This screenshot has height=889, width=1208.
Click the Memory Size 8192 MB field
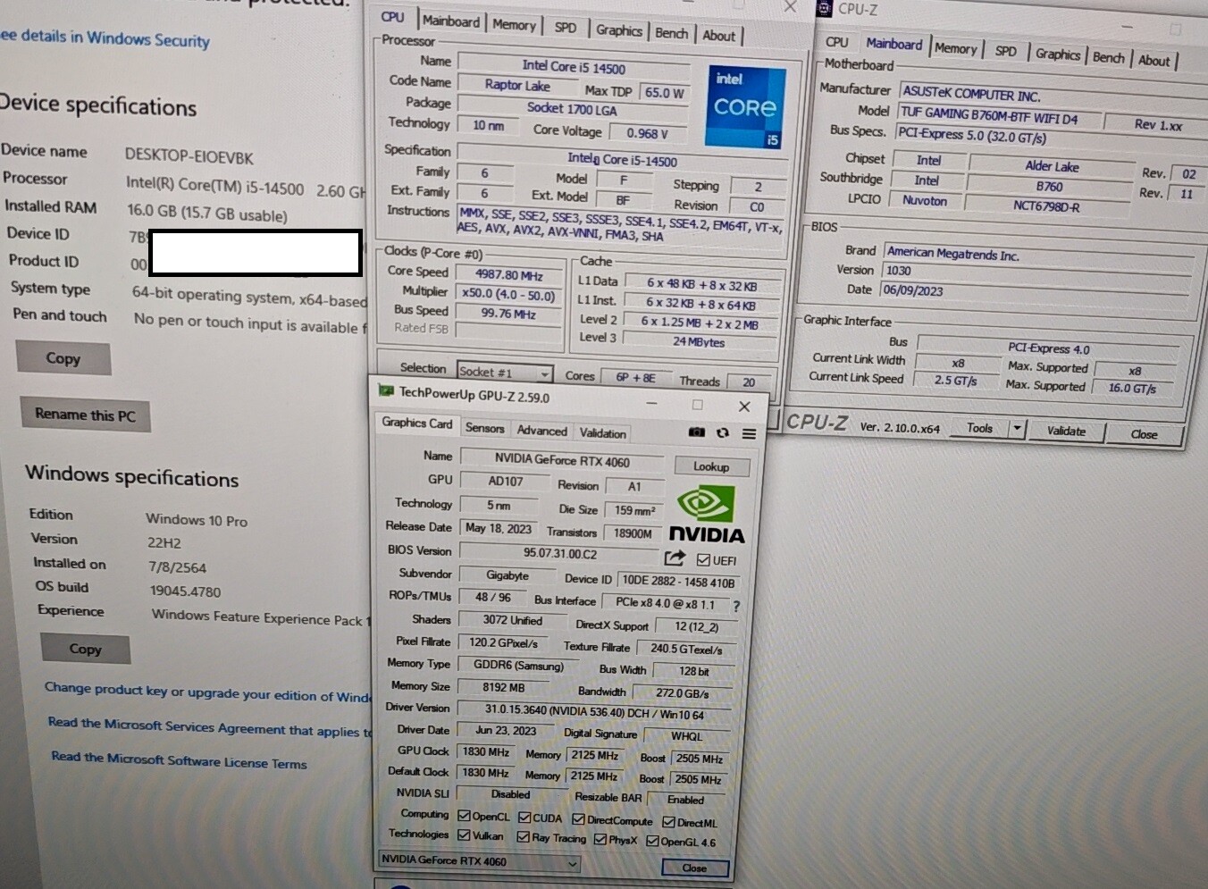tap(503, 687)
